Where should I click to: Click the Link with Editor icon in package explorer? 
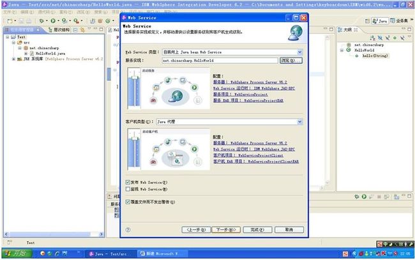click(x=82, y=30)
